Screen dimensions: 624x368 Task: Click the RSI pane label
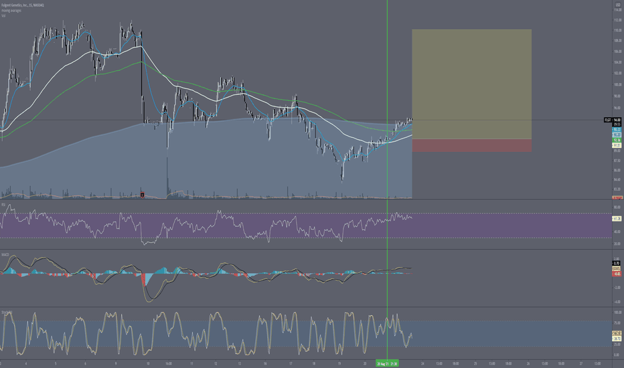[x=3, y=205]
